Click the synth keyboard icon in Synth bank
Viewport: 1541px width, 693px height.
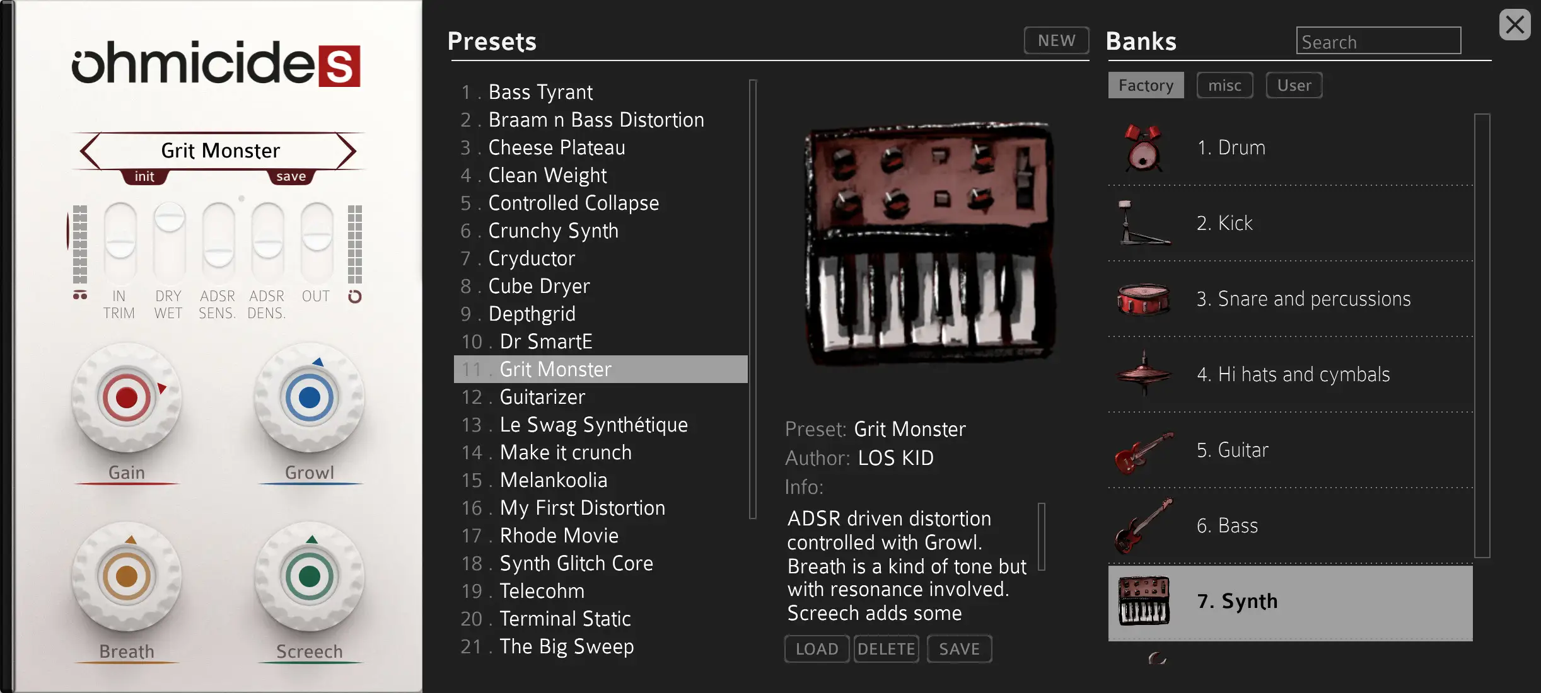click(x=1144, y=601)
